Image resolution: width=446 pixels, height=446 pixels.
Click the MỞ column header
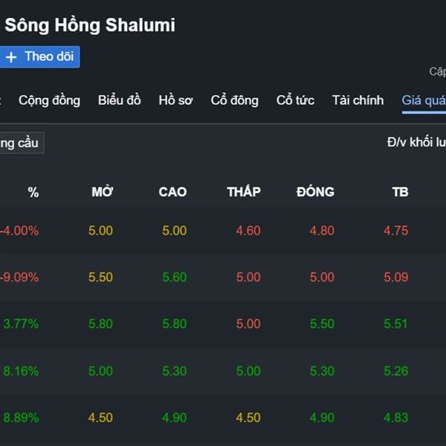tap(102, 192)
